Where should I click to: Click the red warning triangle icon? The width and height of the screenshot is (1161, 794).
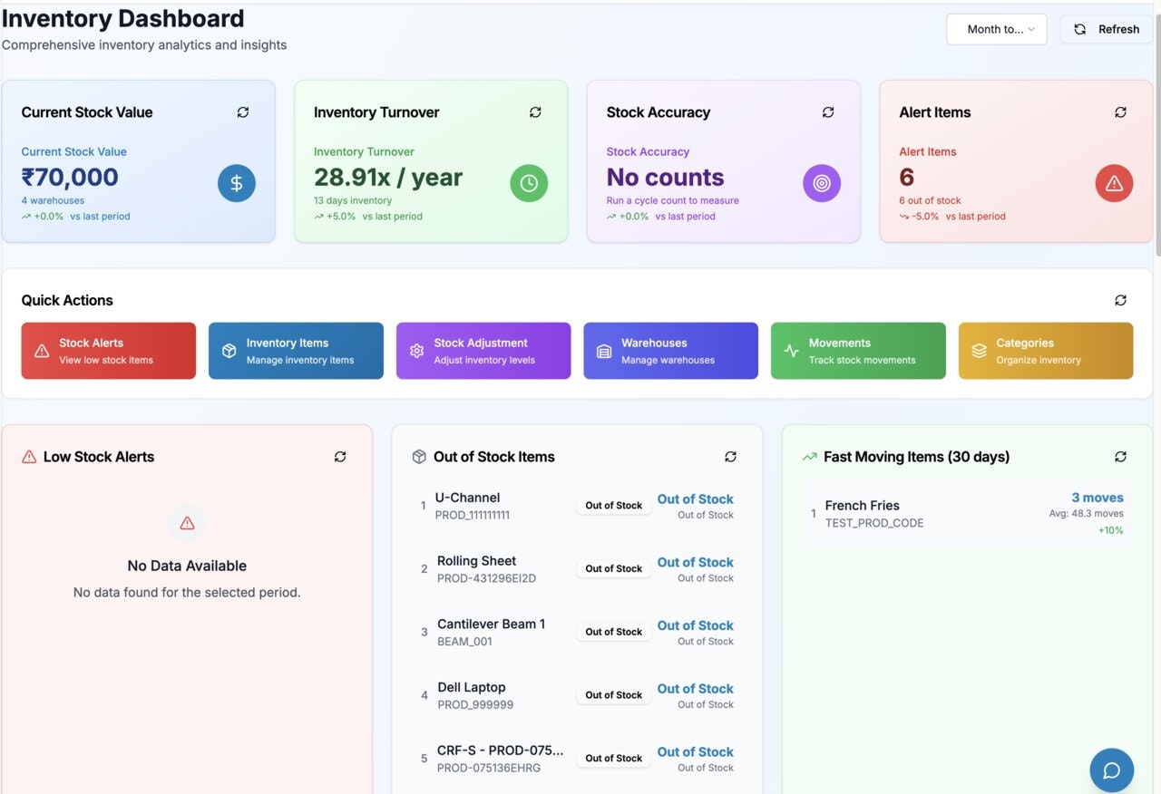coord(1114,183)
